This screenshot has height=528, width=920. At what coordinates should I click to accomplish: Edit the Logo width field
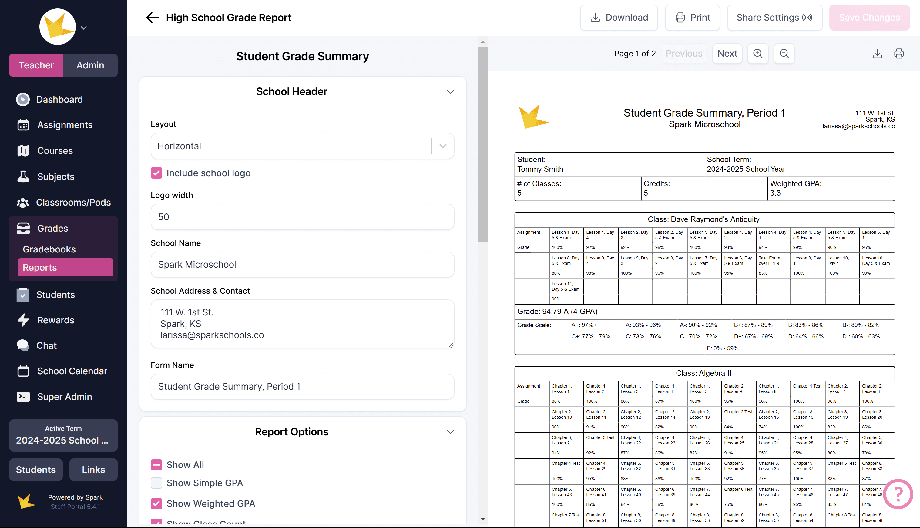[x=302, y=217]
